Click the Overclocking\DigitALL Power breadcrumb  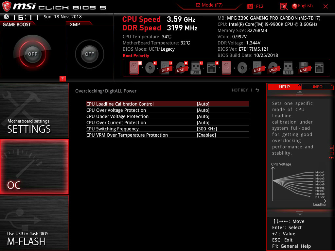coord(106,91)
